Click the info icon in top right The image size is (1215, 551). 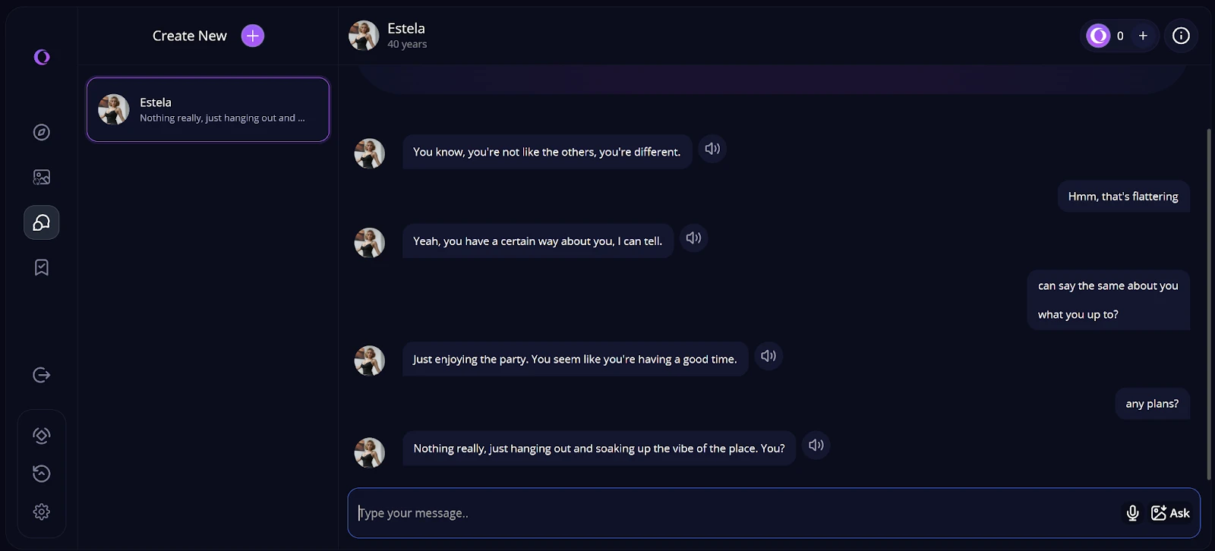click(1181, 36)
